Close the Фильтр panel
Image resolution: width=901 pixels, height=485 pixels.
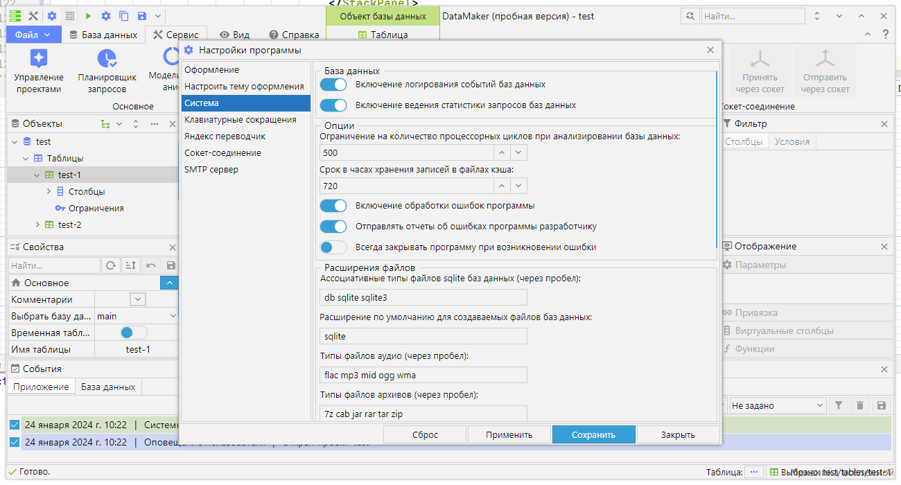pyautogui.click(x=884, y=124)
